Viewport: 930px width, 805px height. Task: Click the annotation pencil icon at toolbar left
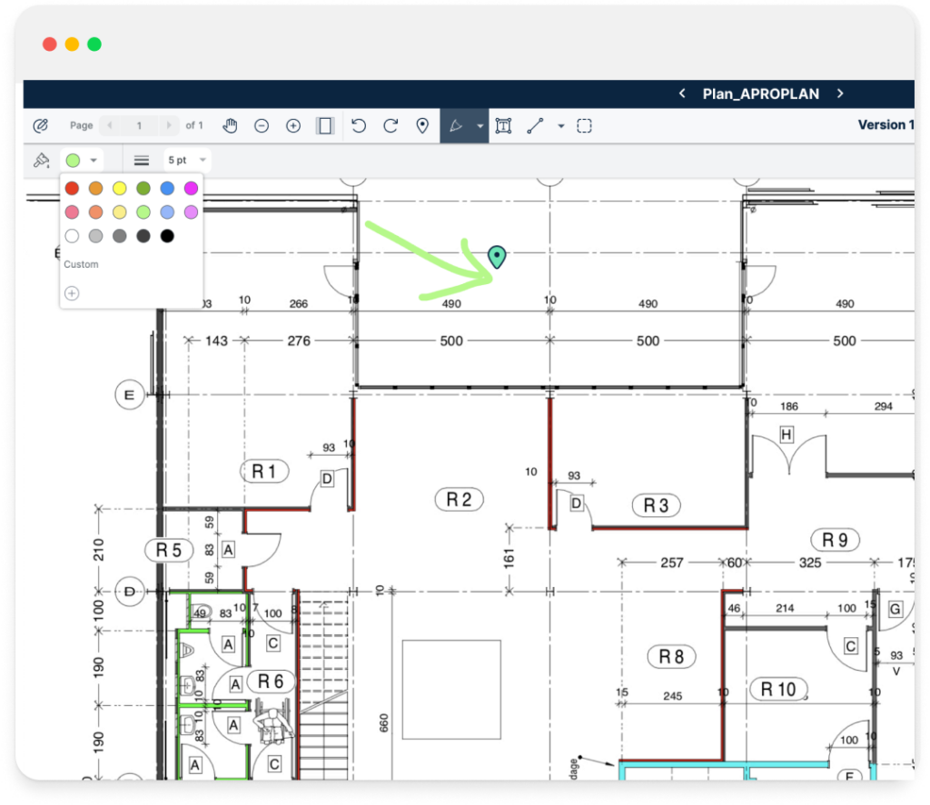point(40,125)
